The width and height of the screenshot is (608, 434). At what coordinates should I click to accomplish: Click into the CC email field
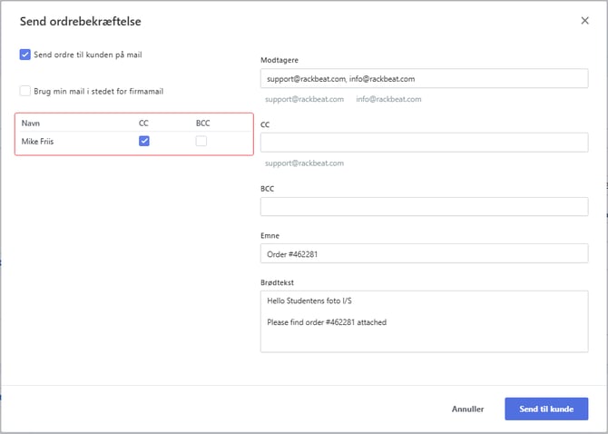click(424, 143)
